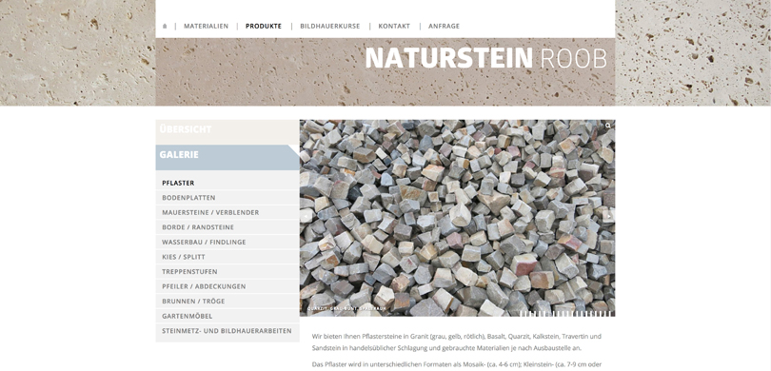The height and width of the screenshot is (371, 771).
Task: Open Bildhauerkurse page
Action: [x=330, y=27]
